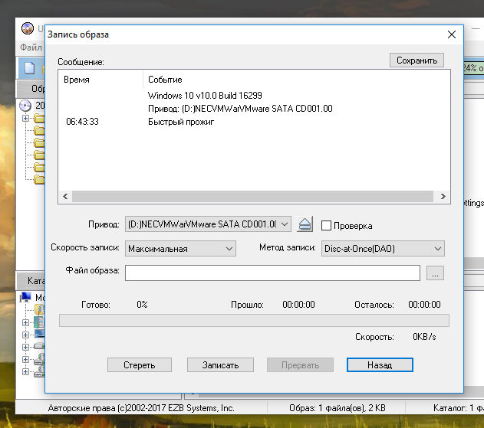Click the Стереть button
484x428 pixels.
[140, 364]
